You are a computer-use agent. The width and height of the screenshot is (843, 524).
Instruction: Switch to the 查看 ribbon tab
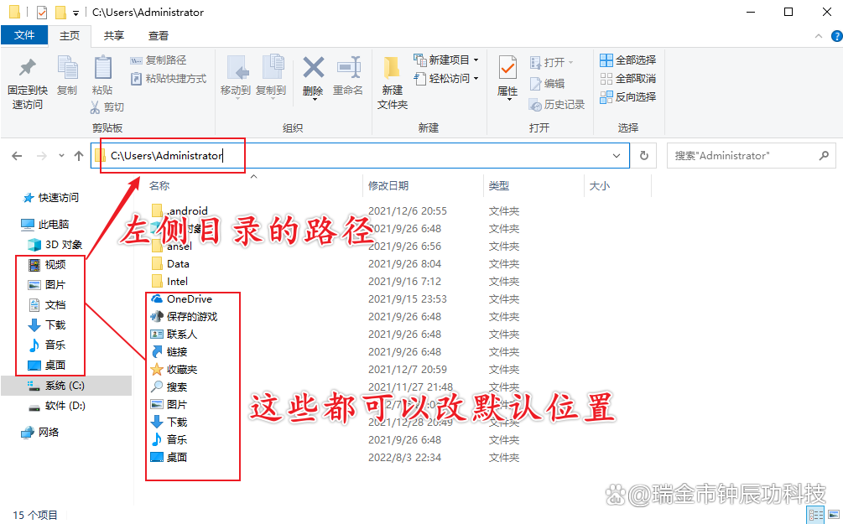click(158, 36)
